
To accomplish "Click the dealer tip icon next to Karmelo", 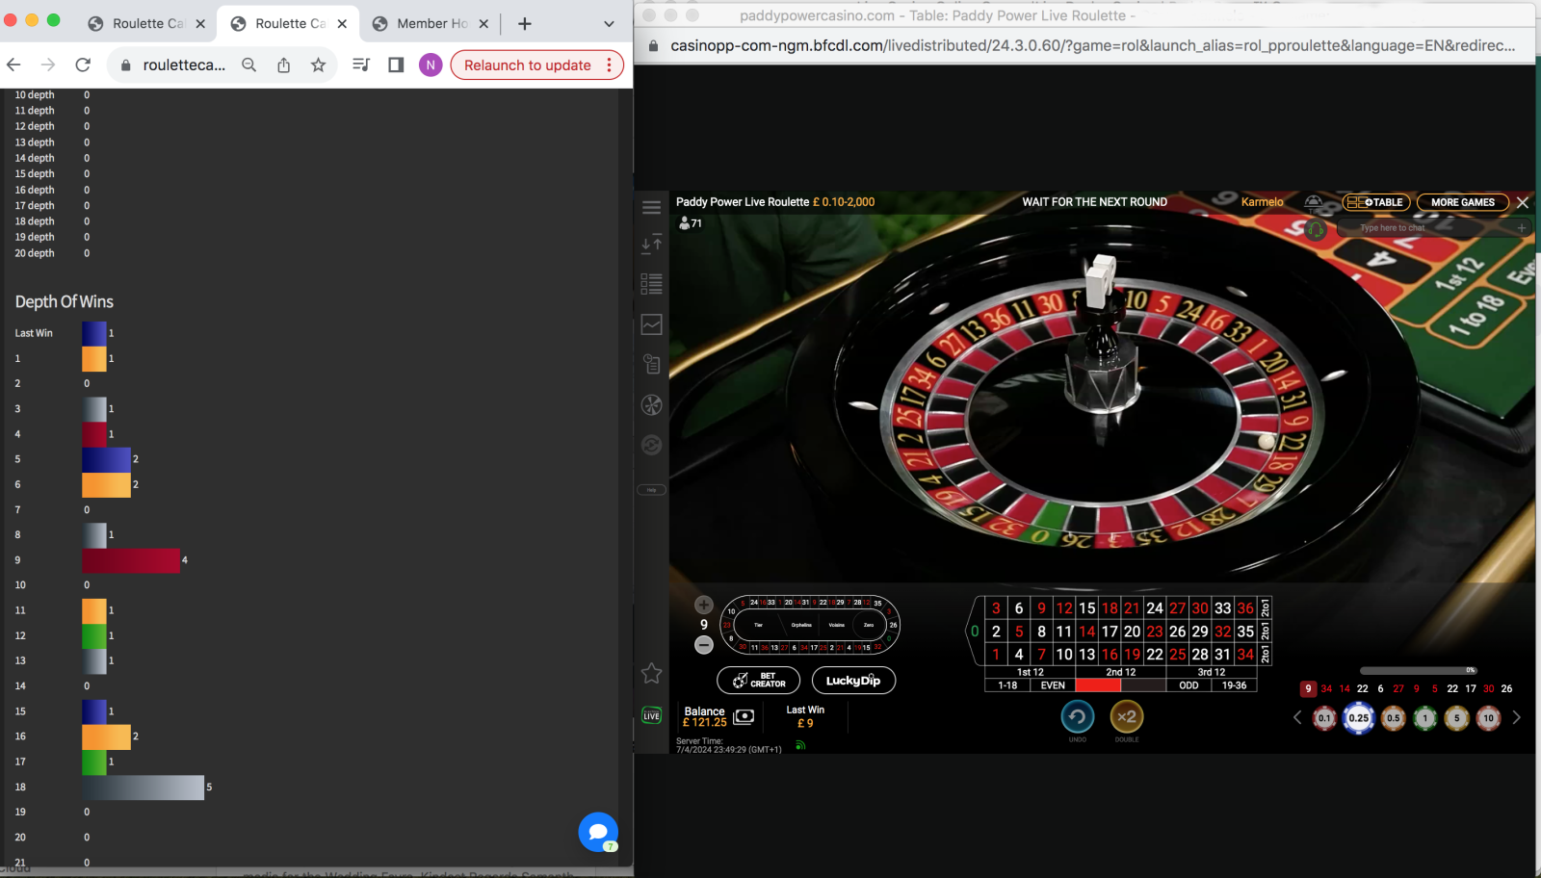I will point(1313,202).
